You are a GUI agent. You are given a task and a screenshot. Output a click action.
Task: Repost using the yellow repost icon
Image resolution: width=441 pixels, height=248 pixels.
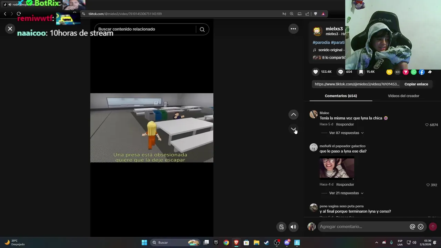(x=389, y=72)
